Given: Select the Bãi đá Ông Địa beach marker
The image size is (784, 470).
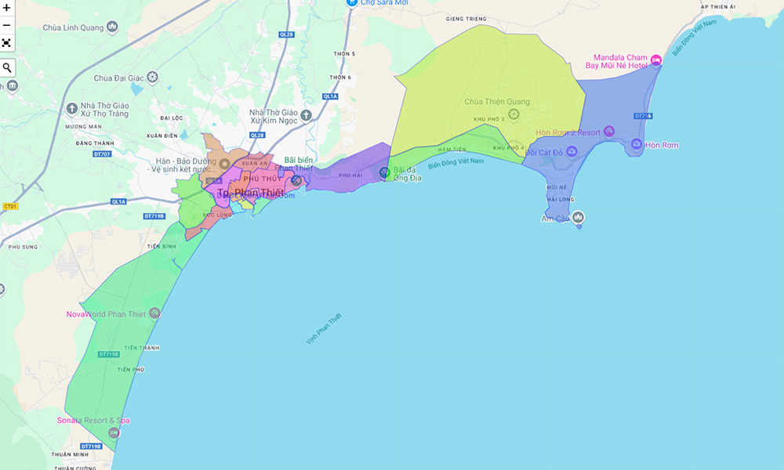Looking at the screenshot, I should tap(384, 172).
